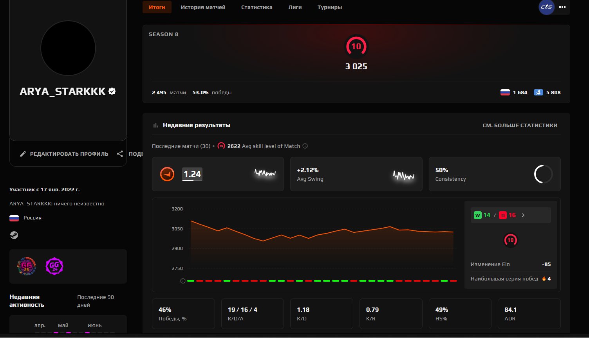Select the Турниры tab
Screen dimensions: 589x338
click(329, 7)
